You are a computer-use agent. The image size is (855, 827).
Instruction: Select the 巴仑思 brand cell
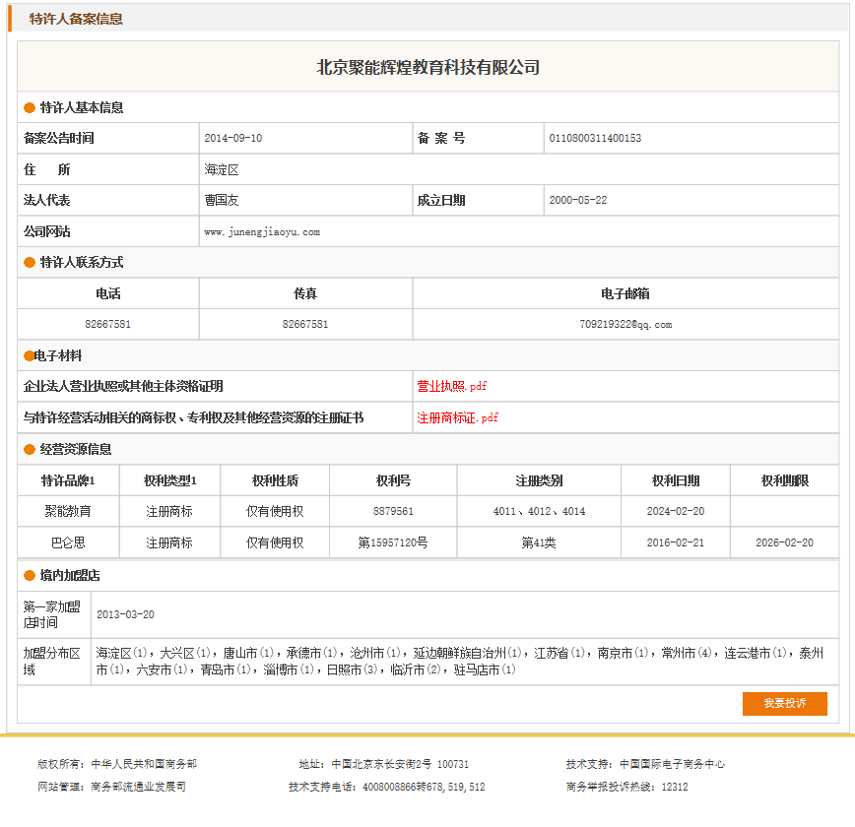[68, 542]
